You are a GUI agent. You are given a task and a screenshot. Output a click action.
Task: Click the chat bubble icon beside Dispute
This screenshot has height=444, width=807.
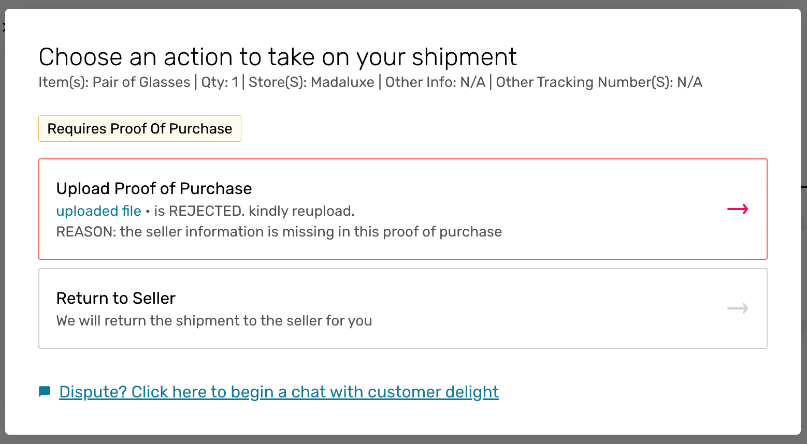(x=45, y=392)
